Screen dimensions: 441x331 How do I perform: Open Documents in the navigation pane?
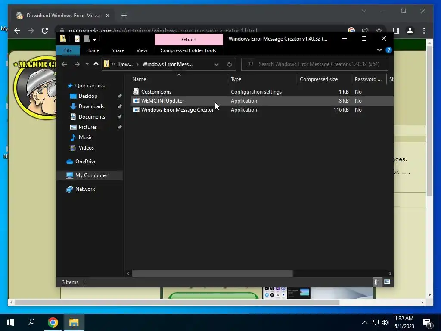pos(92,117)
